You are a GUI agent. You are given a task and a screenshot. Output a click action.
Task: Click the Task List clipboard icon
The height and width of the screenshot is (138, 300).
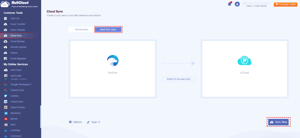[5, 19]
